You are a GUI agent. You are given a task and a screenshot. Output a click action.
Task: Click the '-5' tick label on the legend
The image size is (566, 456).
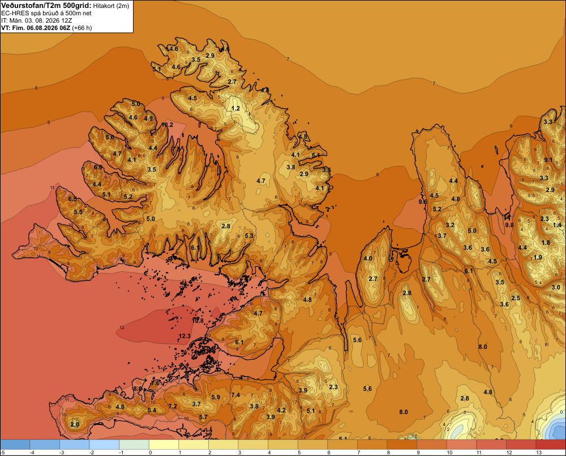(2, 453)
